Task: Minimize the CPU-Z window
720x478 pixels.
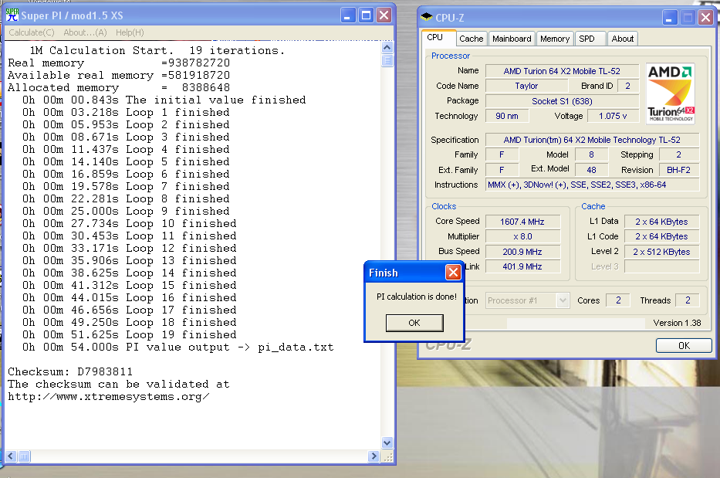Action: (670, 18)
